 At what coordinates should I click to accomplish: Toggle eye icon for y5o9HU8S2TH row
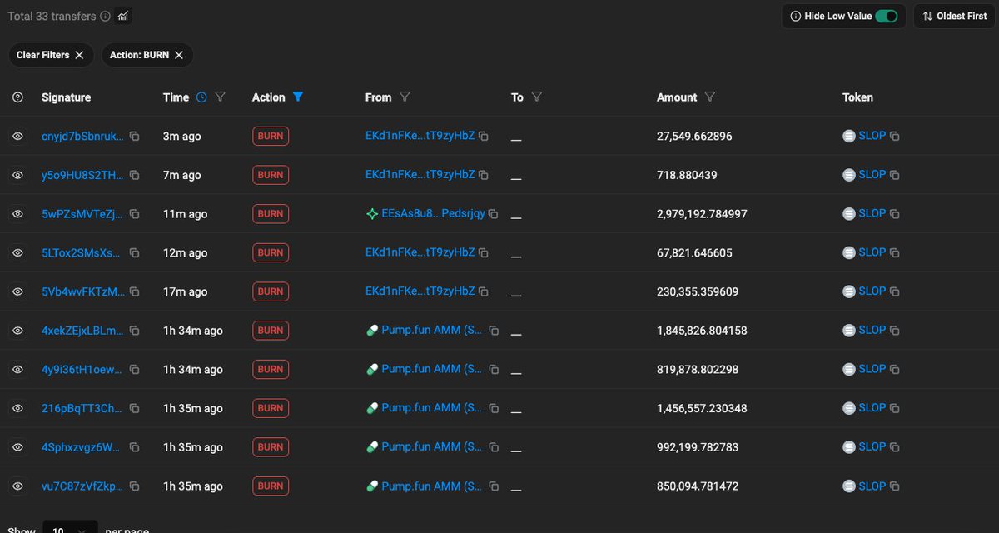coord(17,175)
